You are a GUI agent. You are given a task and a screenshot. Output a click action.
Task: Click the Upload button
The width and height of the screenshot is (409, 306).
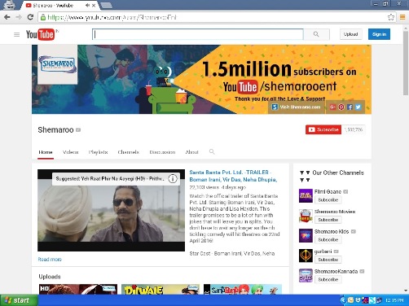[350, 34]
